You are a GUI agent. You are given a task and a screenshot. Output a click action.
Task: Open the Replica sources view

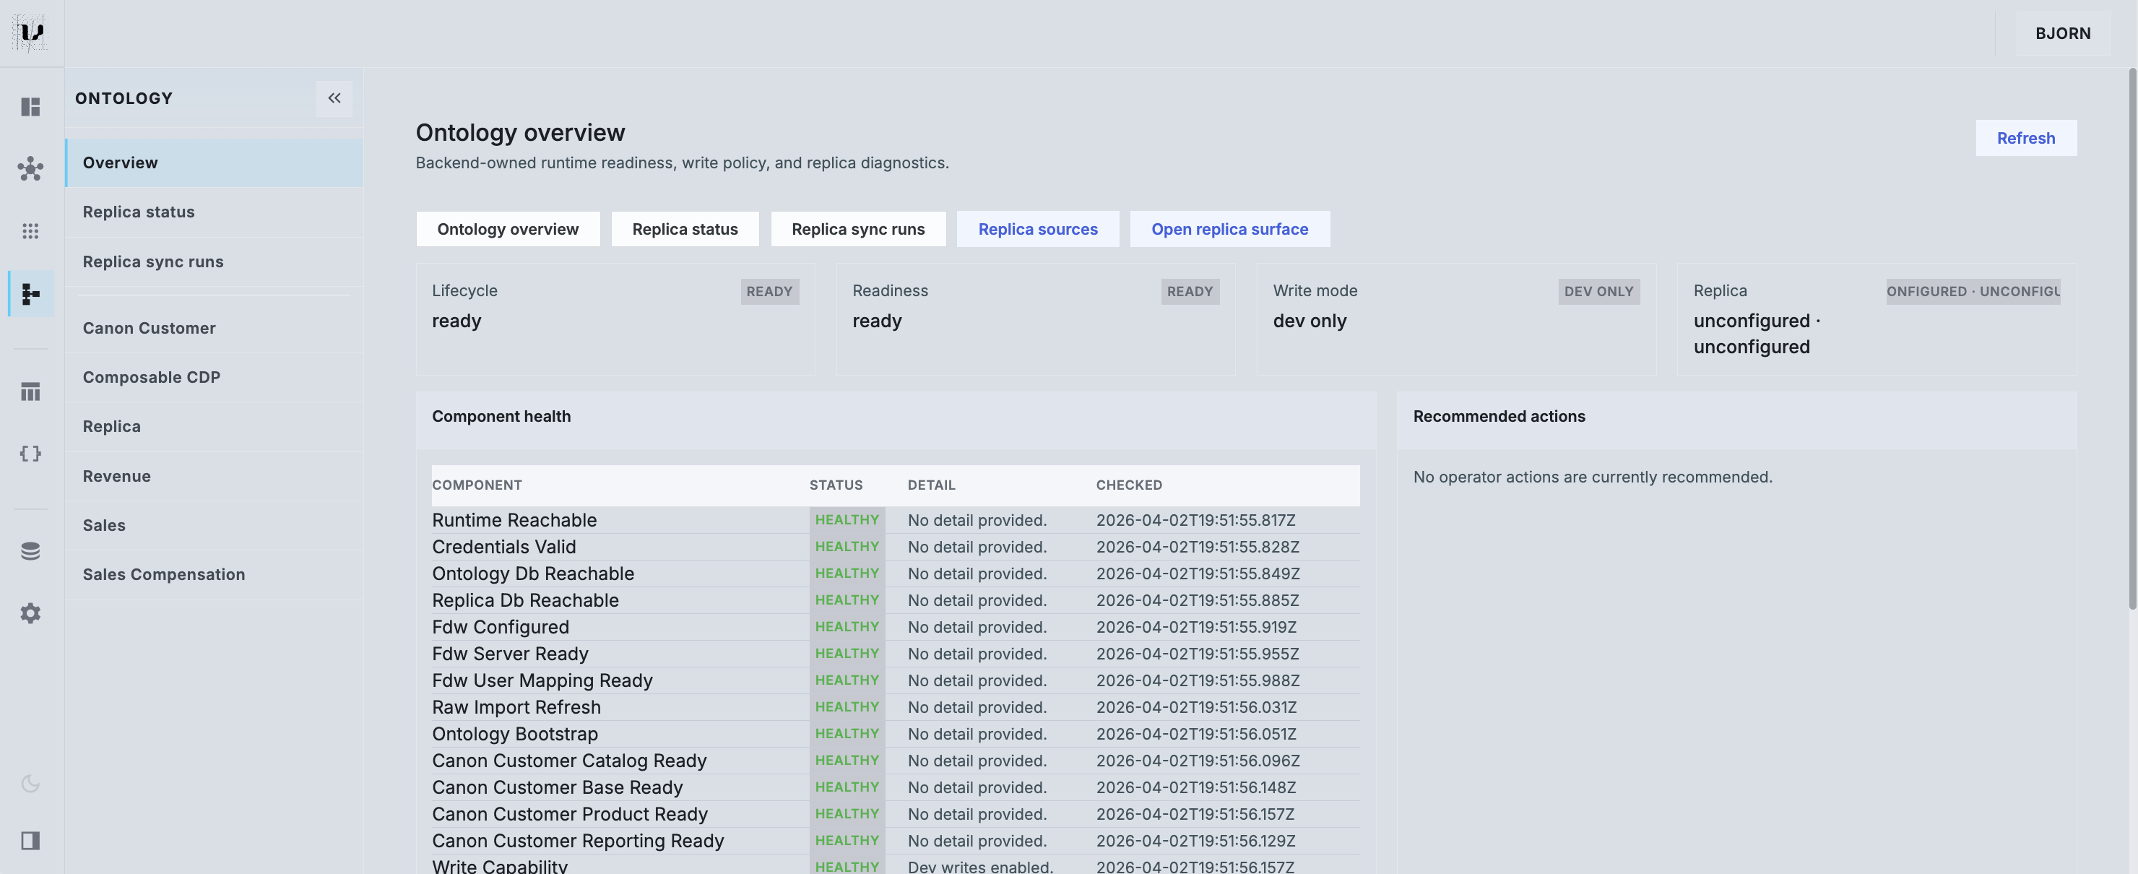[x=1037, y=229]
